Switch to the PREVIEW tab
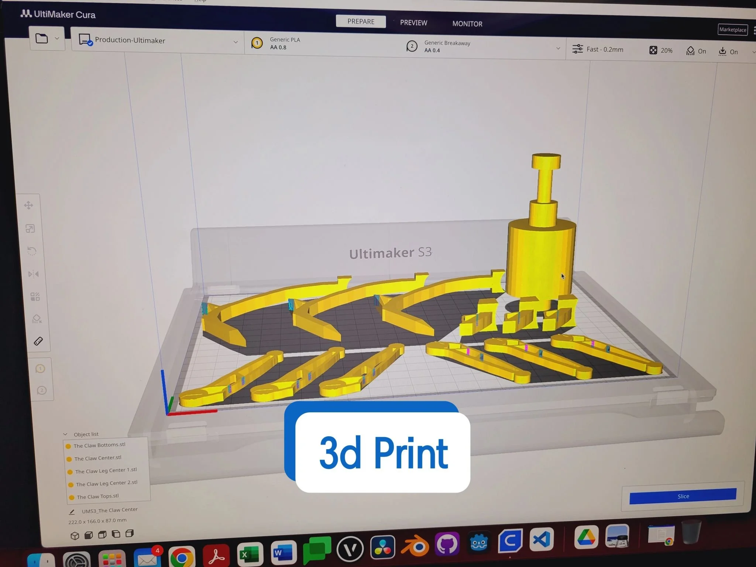 click(413, 23)
